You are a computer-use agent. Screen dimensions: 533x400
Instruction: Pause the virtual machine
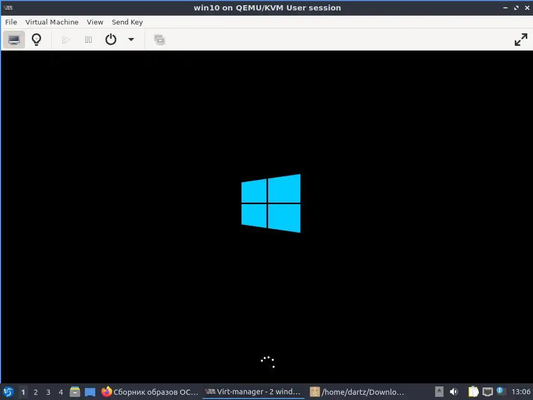(88, 40)
